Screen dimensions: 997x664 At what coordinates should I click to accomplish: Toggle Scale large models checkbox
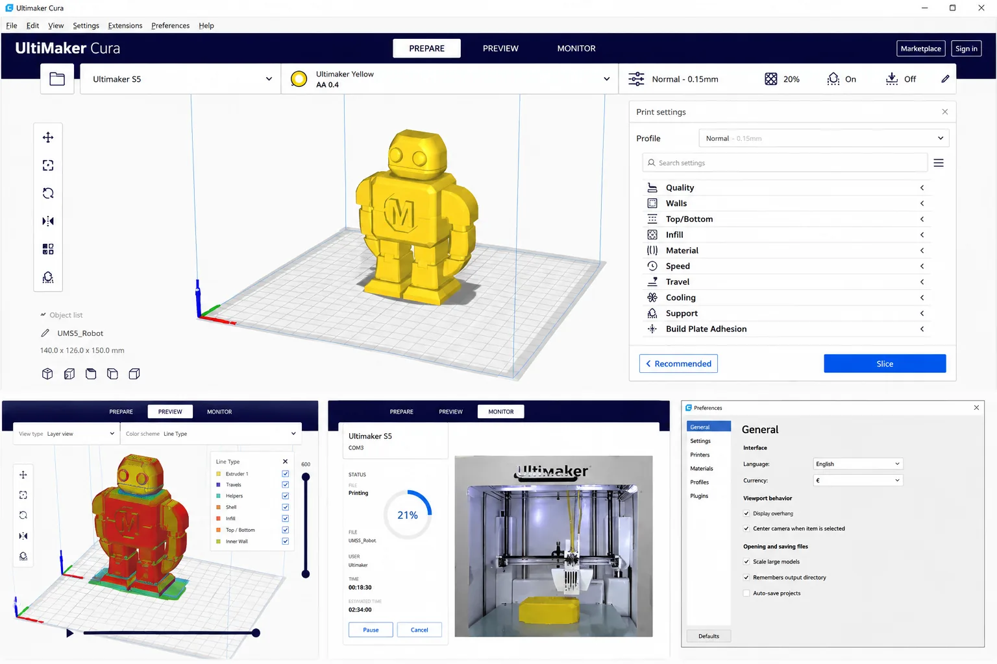click(x=746, y=562)
